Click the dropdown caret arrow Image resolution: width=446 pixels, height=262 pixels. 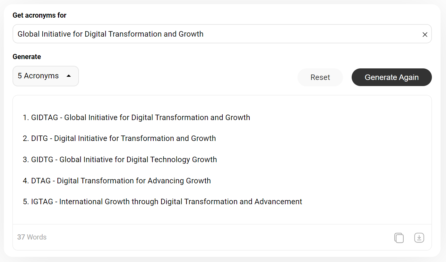click(x=69, y=76)
